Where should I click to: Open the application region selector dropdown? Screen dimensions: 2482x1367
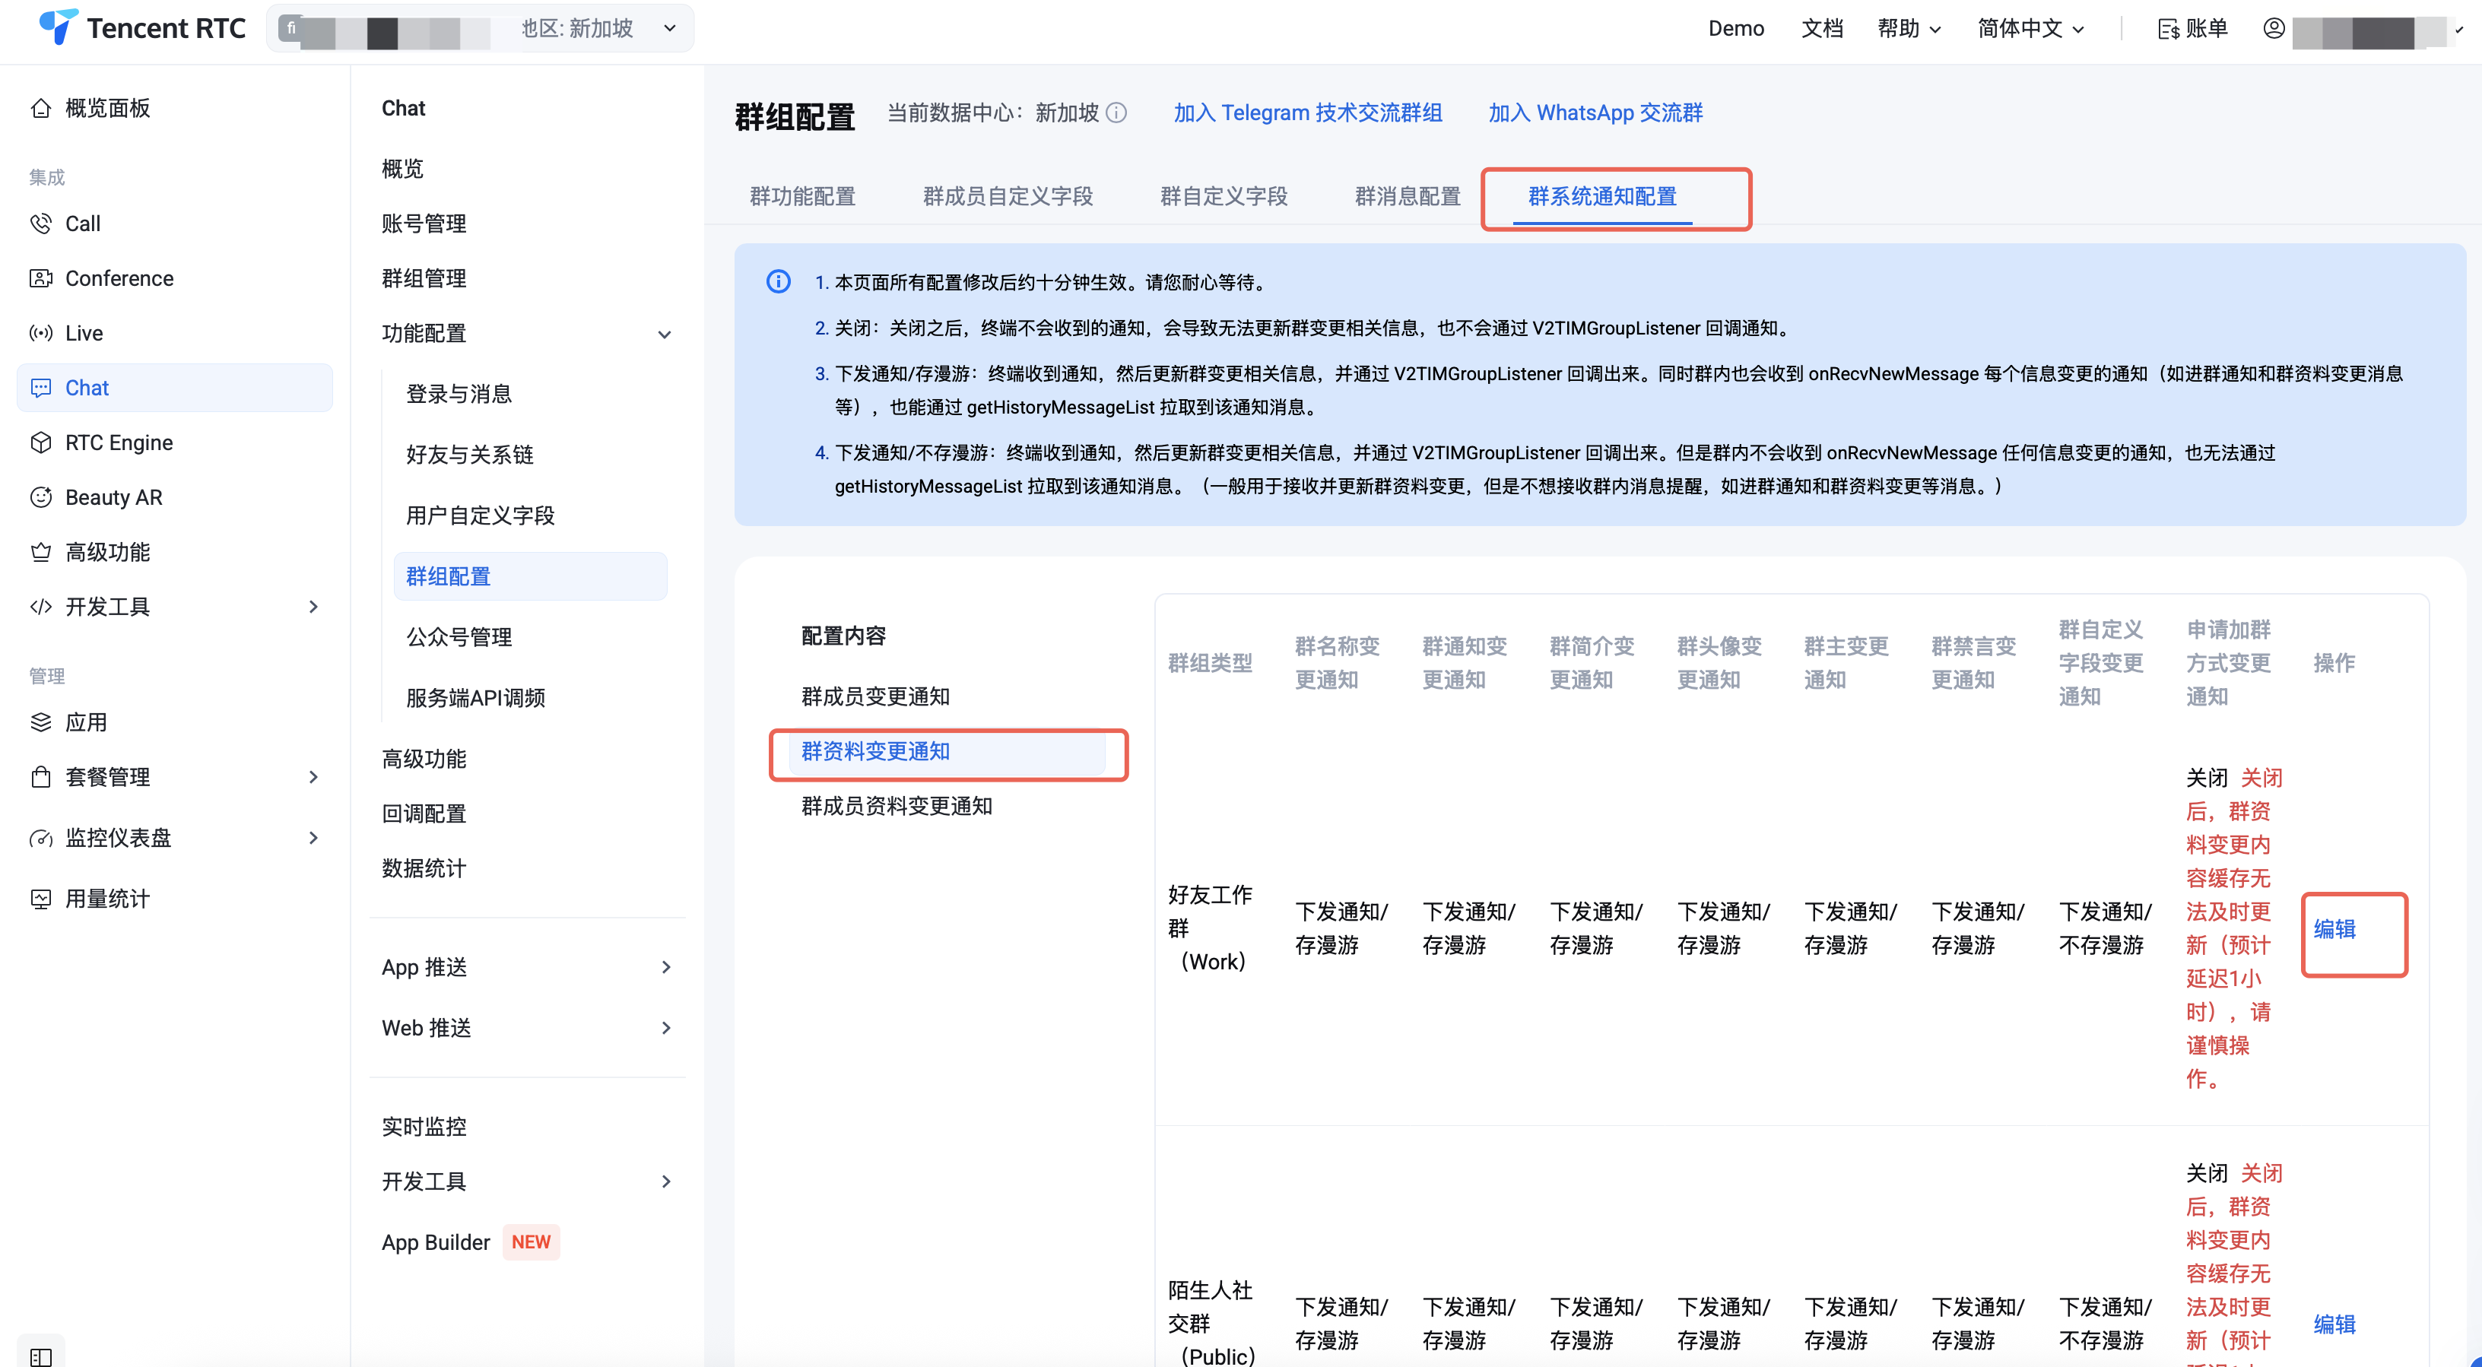pos(668,29)
